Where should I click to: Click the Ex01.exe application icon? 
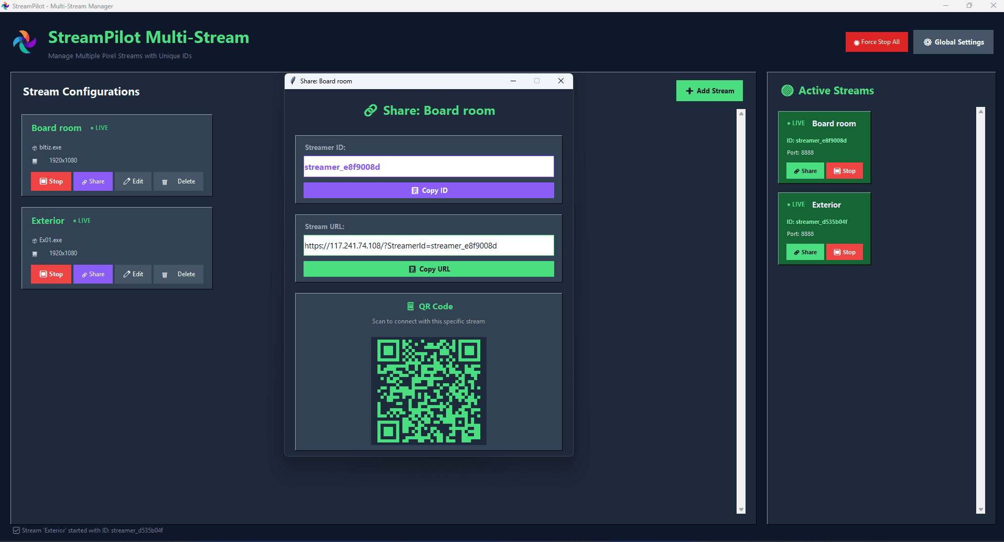click(x=35, y=241)
